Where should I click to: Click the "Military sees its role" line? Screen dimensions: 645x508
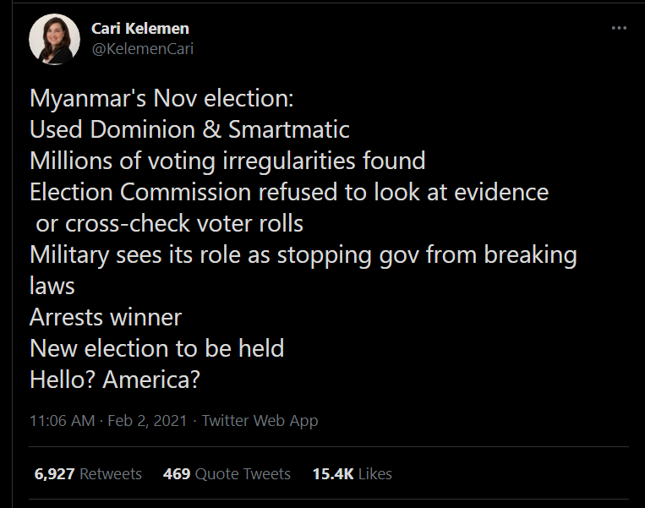303,254
